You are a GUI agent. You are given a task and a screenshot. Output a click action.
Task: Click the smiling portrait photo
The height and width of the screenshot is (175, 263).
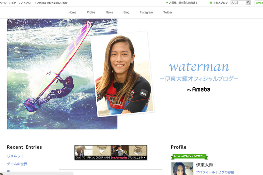point(122,74)
